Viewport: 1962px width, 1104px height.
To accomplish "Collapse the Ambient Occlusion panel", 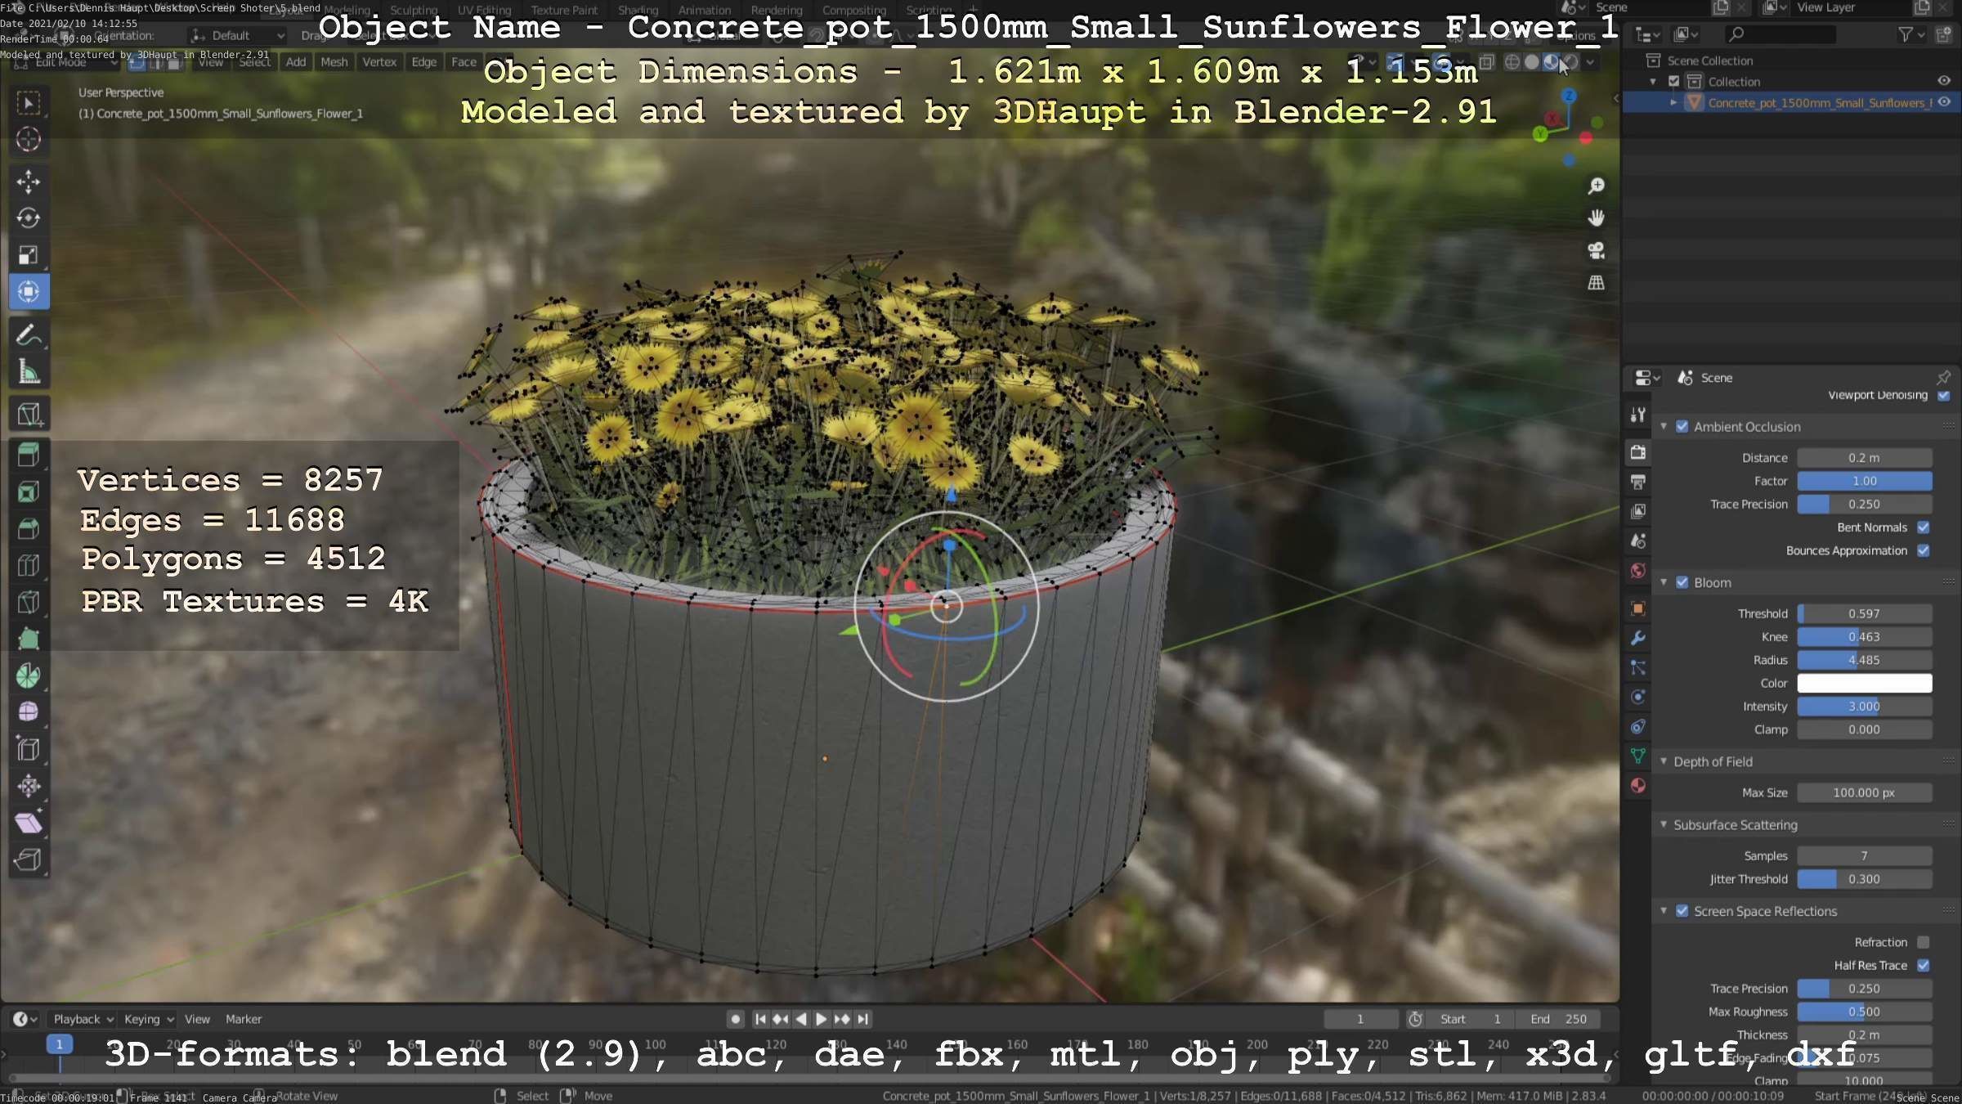I will pyautogui.click(x=1664, y=427).
